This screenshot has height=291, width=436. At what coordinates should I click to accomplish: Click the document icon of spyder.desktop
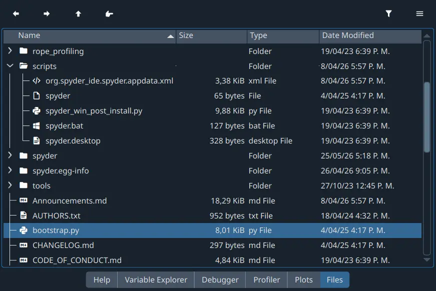[37, 141]
